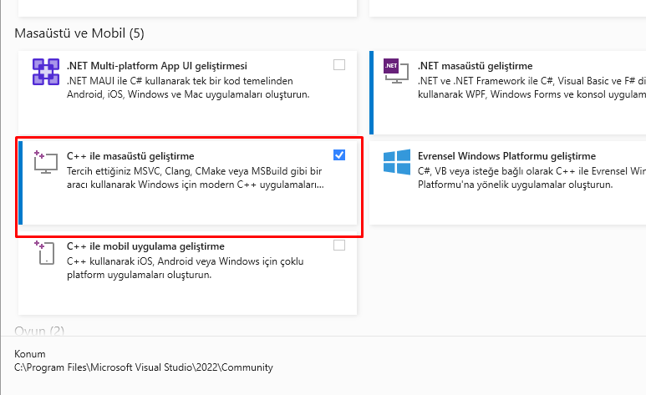The image size is (646, 395).
Task: Select the .NET Multi-platform App UI geliştirmesi title
Action: click(157, 66)
